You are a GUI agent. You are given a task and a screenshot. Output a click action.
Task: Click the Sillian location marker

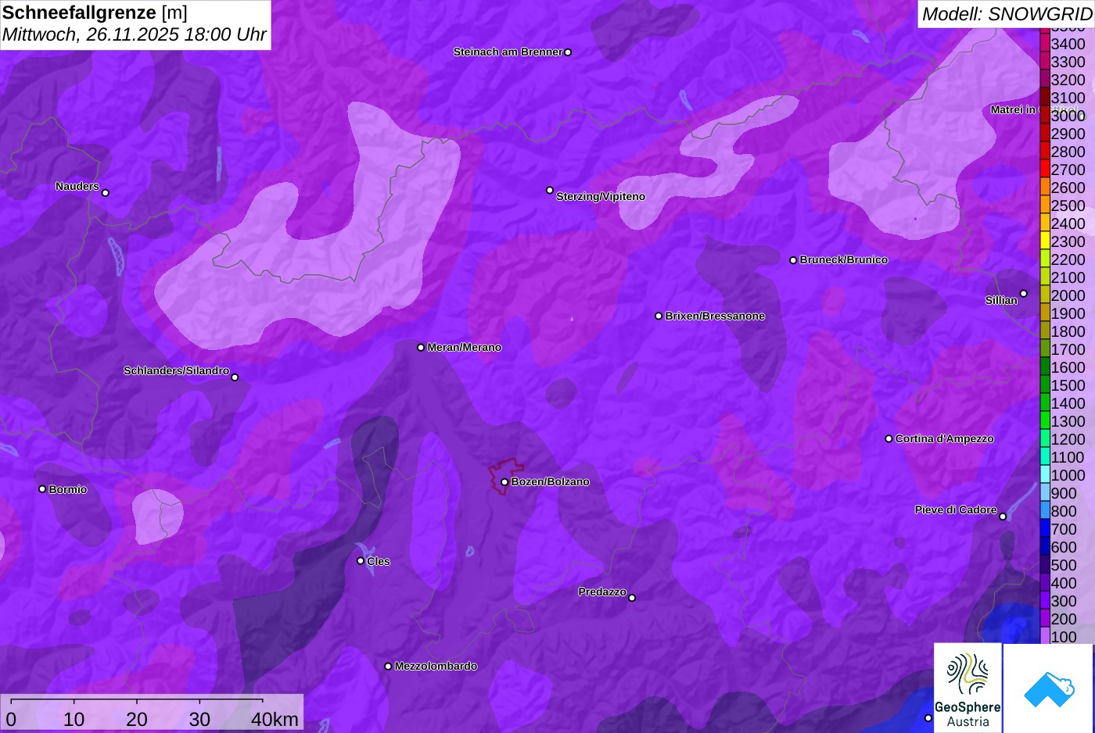point(1023,294)
